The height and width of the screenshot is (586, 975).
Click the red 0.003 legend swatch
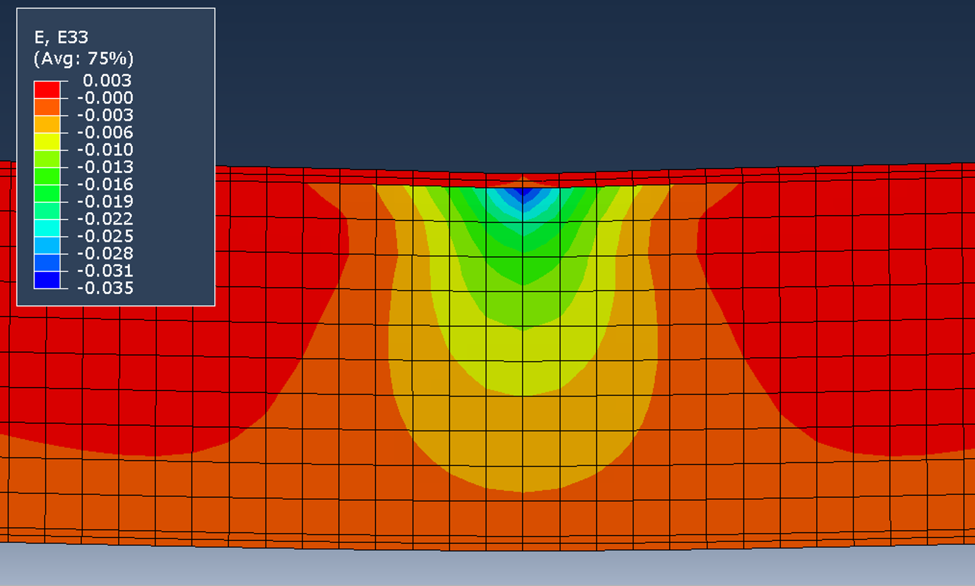click(x=47, y=89)
